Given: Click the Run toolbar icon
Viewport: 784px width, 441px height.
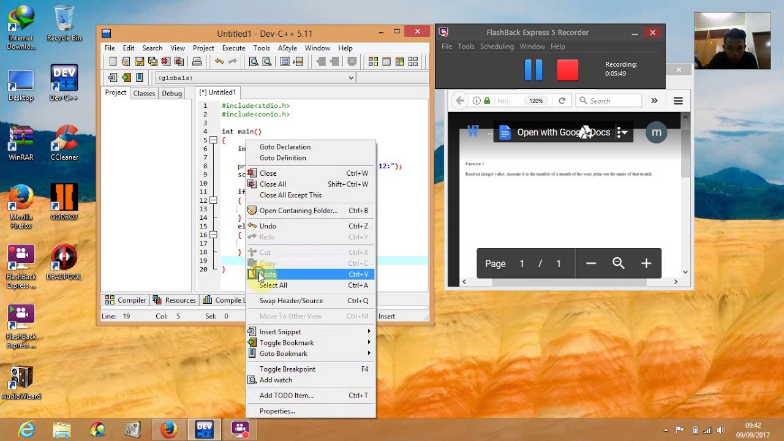Looking at the screenshot, I should pos(386,61).
